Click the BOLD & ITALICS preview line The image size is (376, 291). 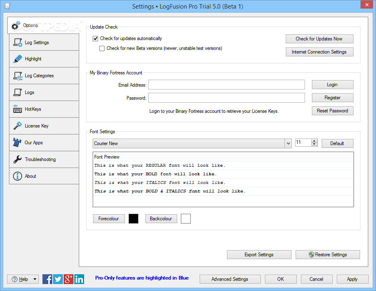tap(223, 191)
